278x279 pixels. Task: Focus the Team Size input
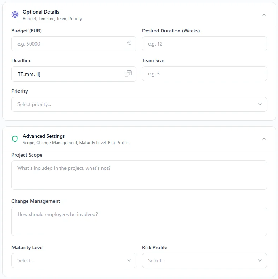[204, 74]
